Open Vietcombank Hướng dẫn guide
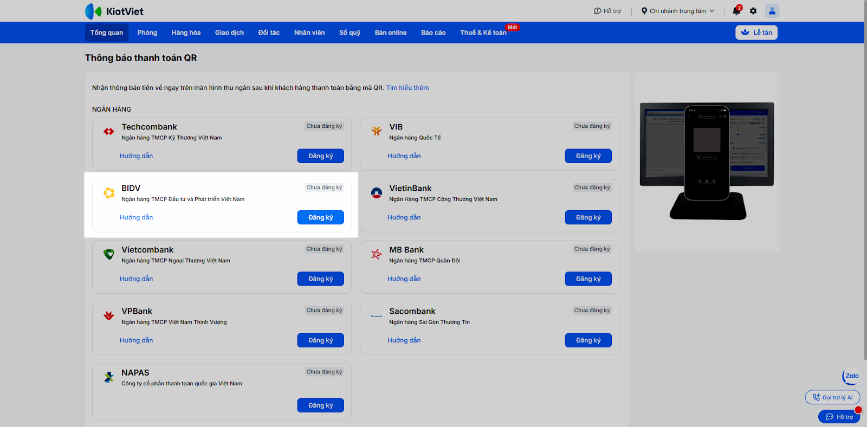867x427 pixels. 137,279
